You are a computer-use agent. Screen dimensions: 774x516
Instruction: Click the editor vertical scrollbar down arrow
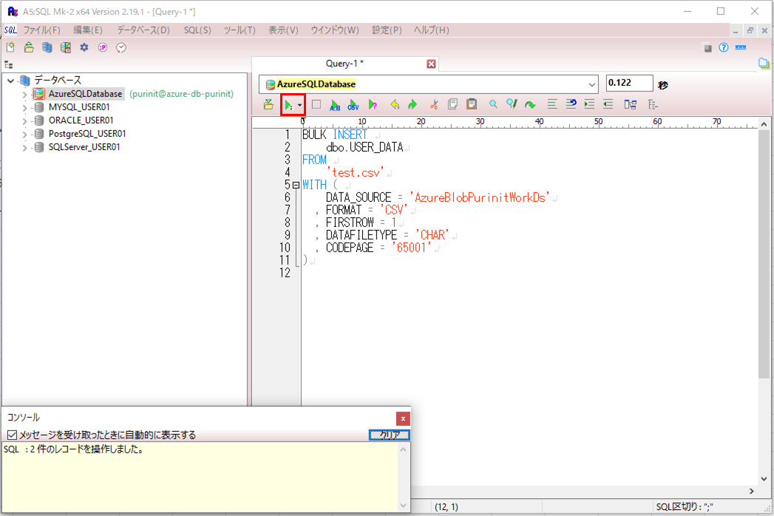tap(764, 478)
